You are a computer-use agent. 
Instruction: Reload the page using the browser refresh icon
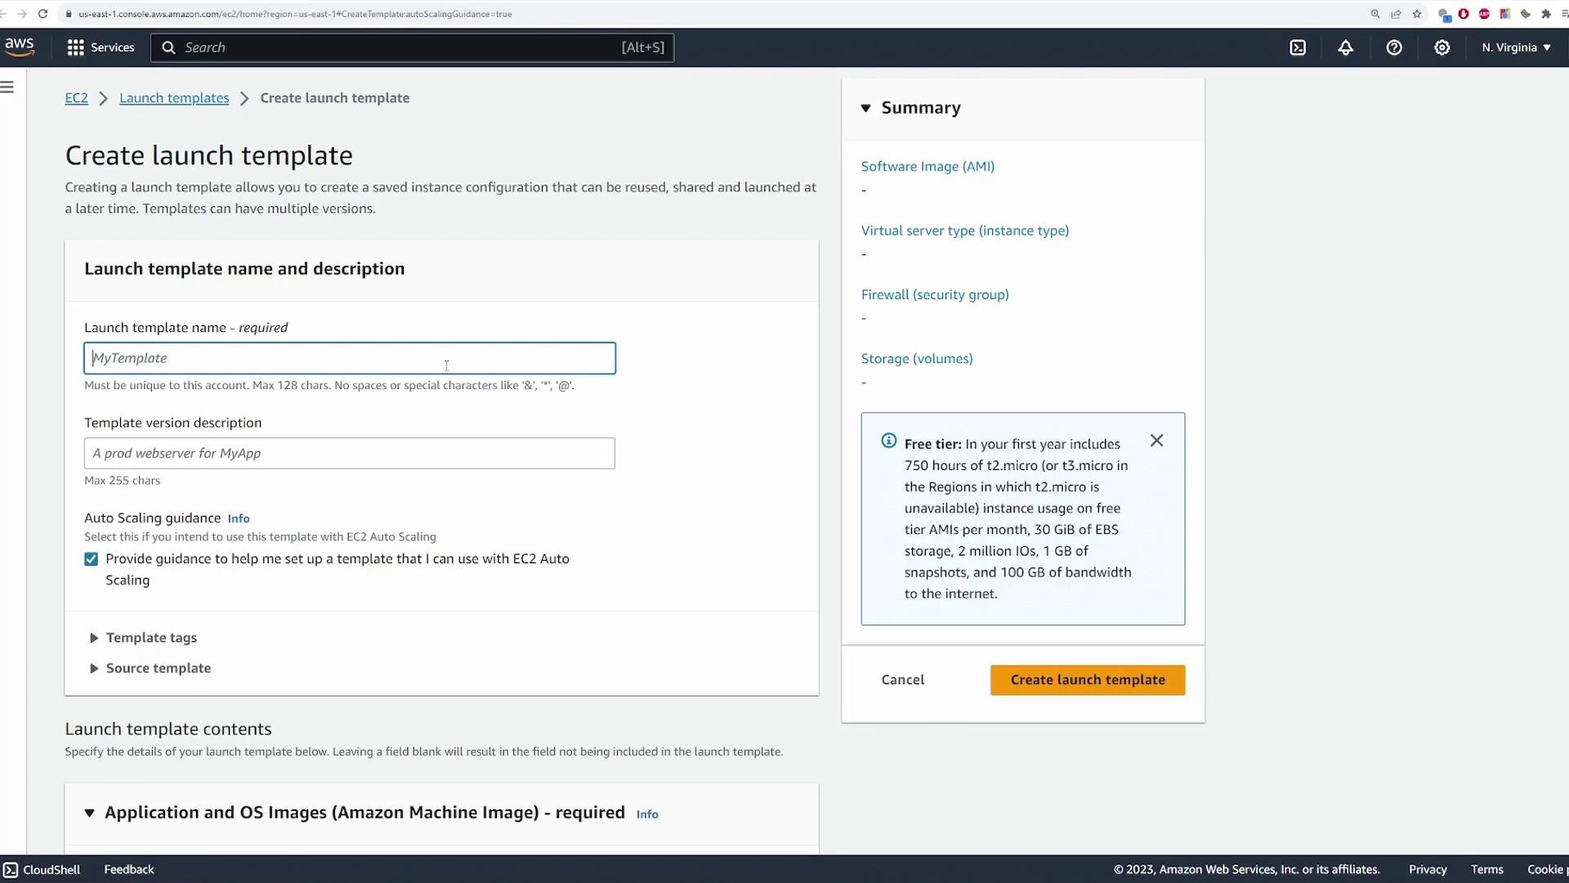[42, 14]
